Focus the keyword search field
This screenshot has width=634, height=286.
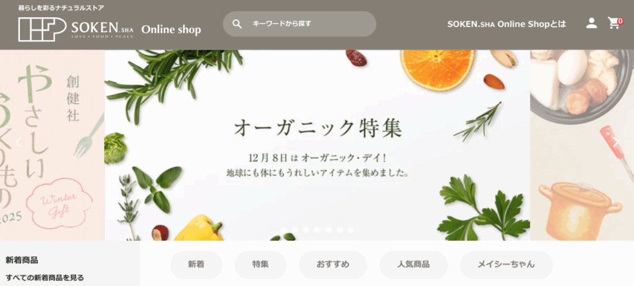300,24
